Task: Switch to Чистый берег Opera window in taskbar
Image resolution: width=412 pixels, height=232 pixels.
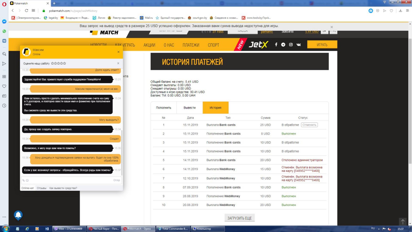Action: [x=104, y=229]
